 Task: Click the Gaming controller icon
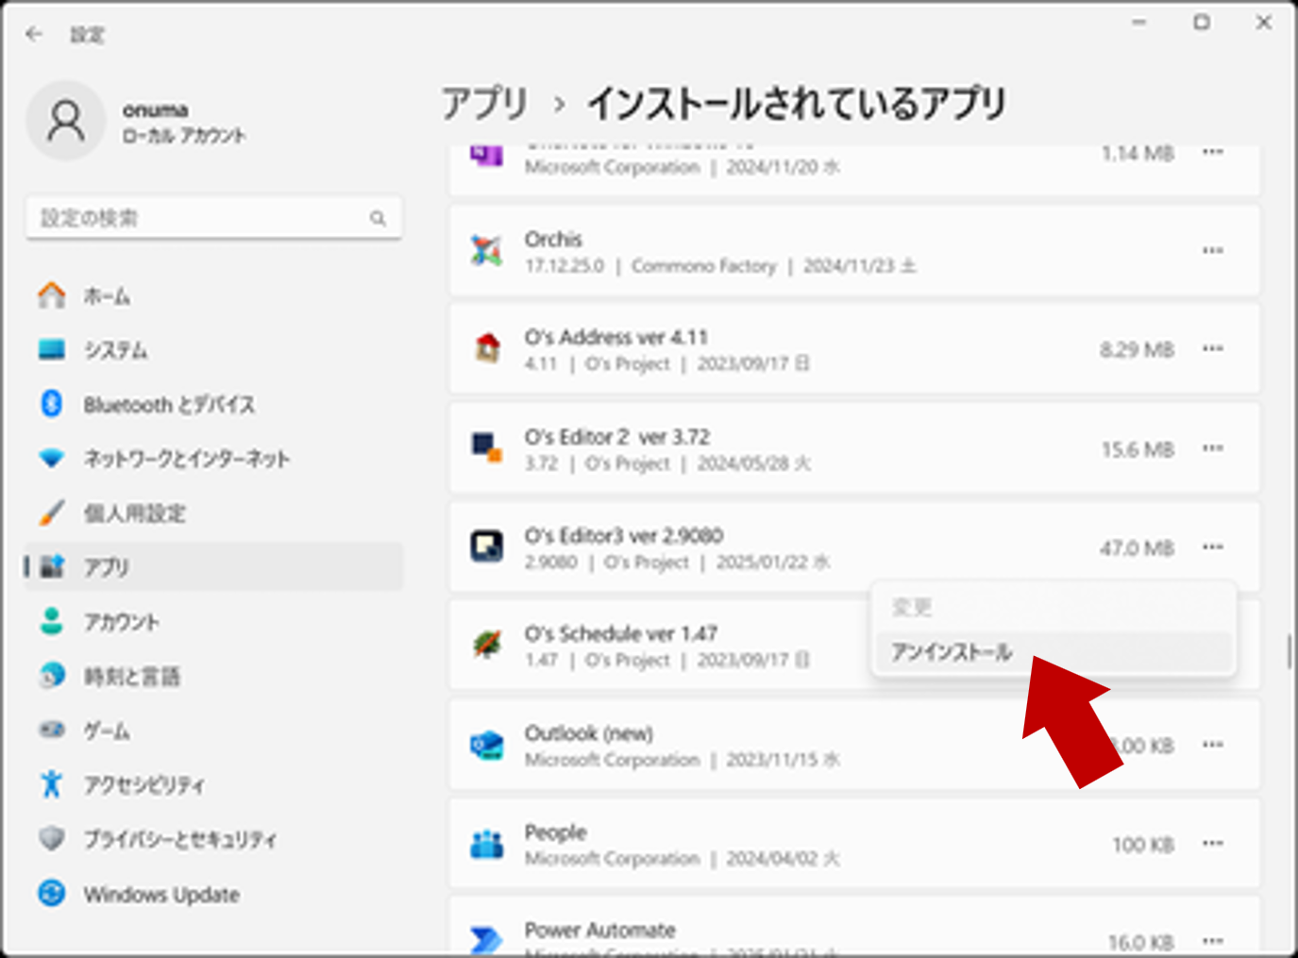[x=52, y=730]
